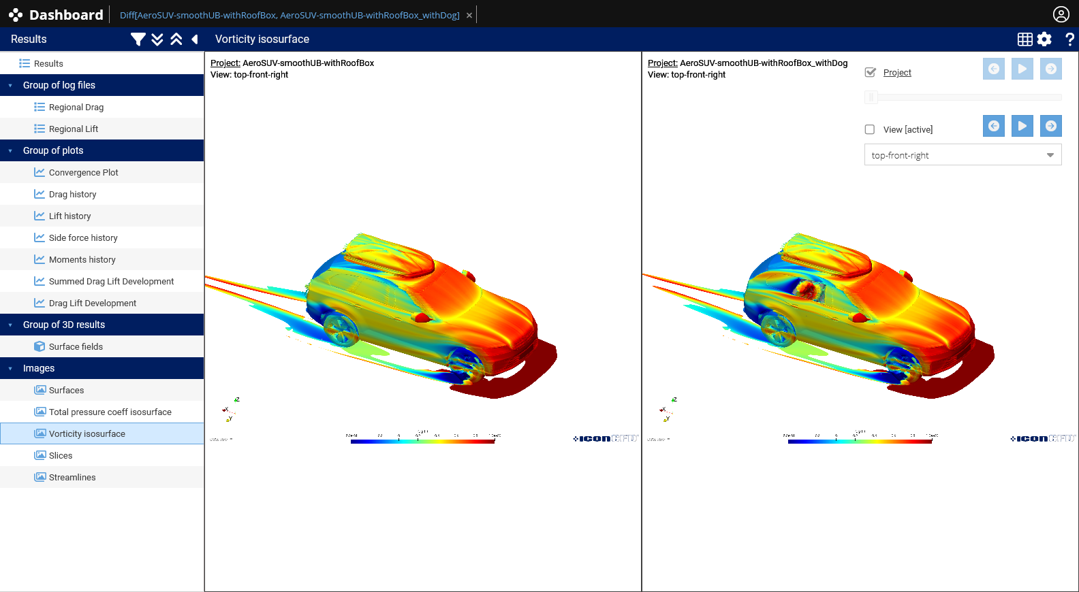Open Regional Drag log
1079x592 pixels.
[x=102, y=107]
